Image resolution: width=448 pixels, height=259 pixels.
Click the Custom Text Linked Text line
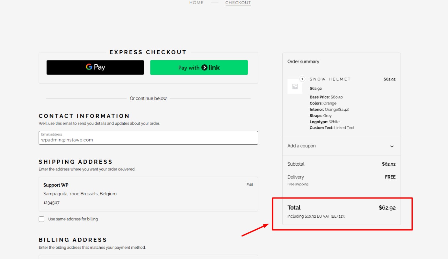point(332,128)
